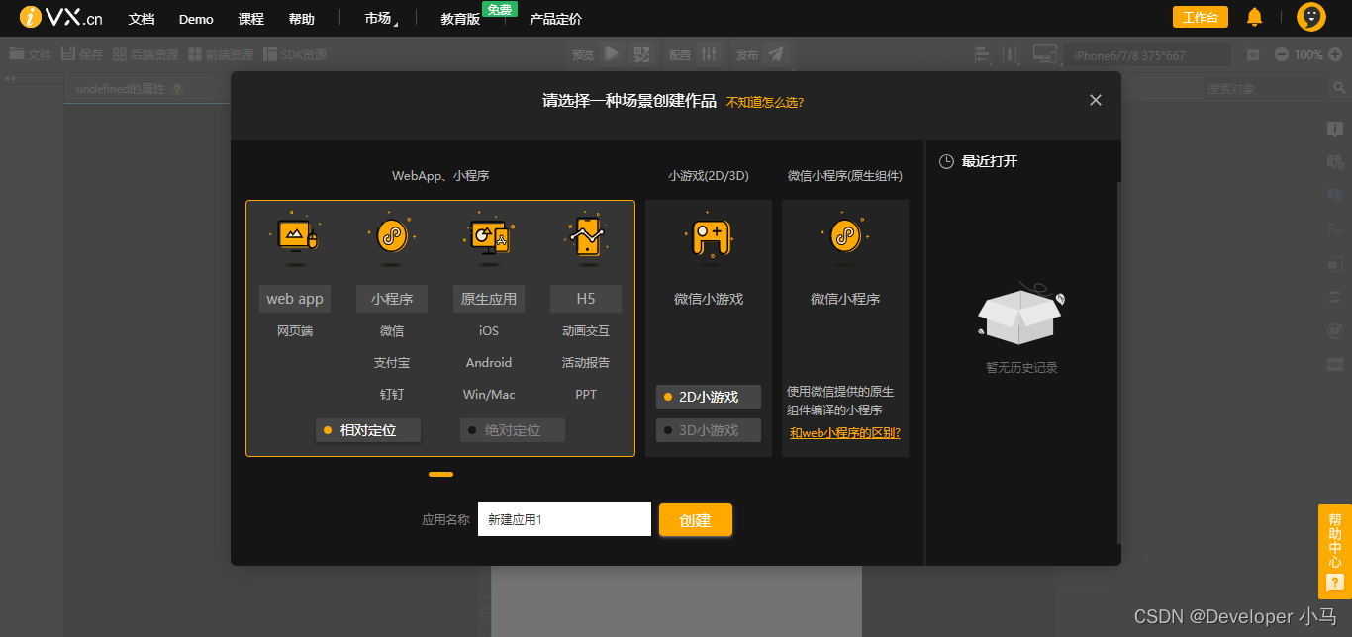
Task: Click the help question mark at 帮助中心
Action: click(x=1334, y=583)
